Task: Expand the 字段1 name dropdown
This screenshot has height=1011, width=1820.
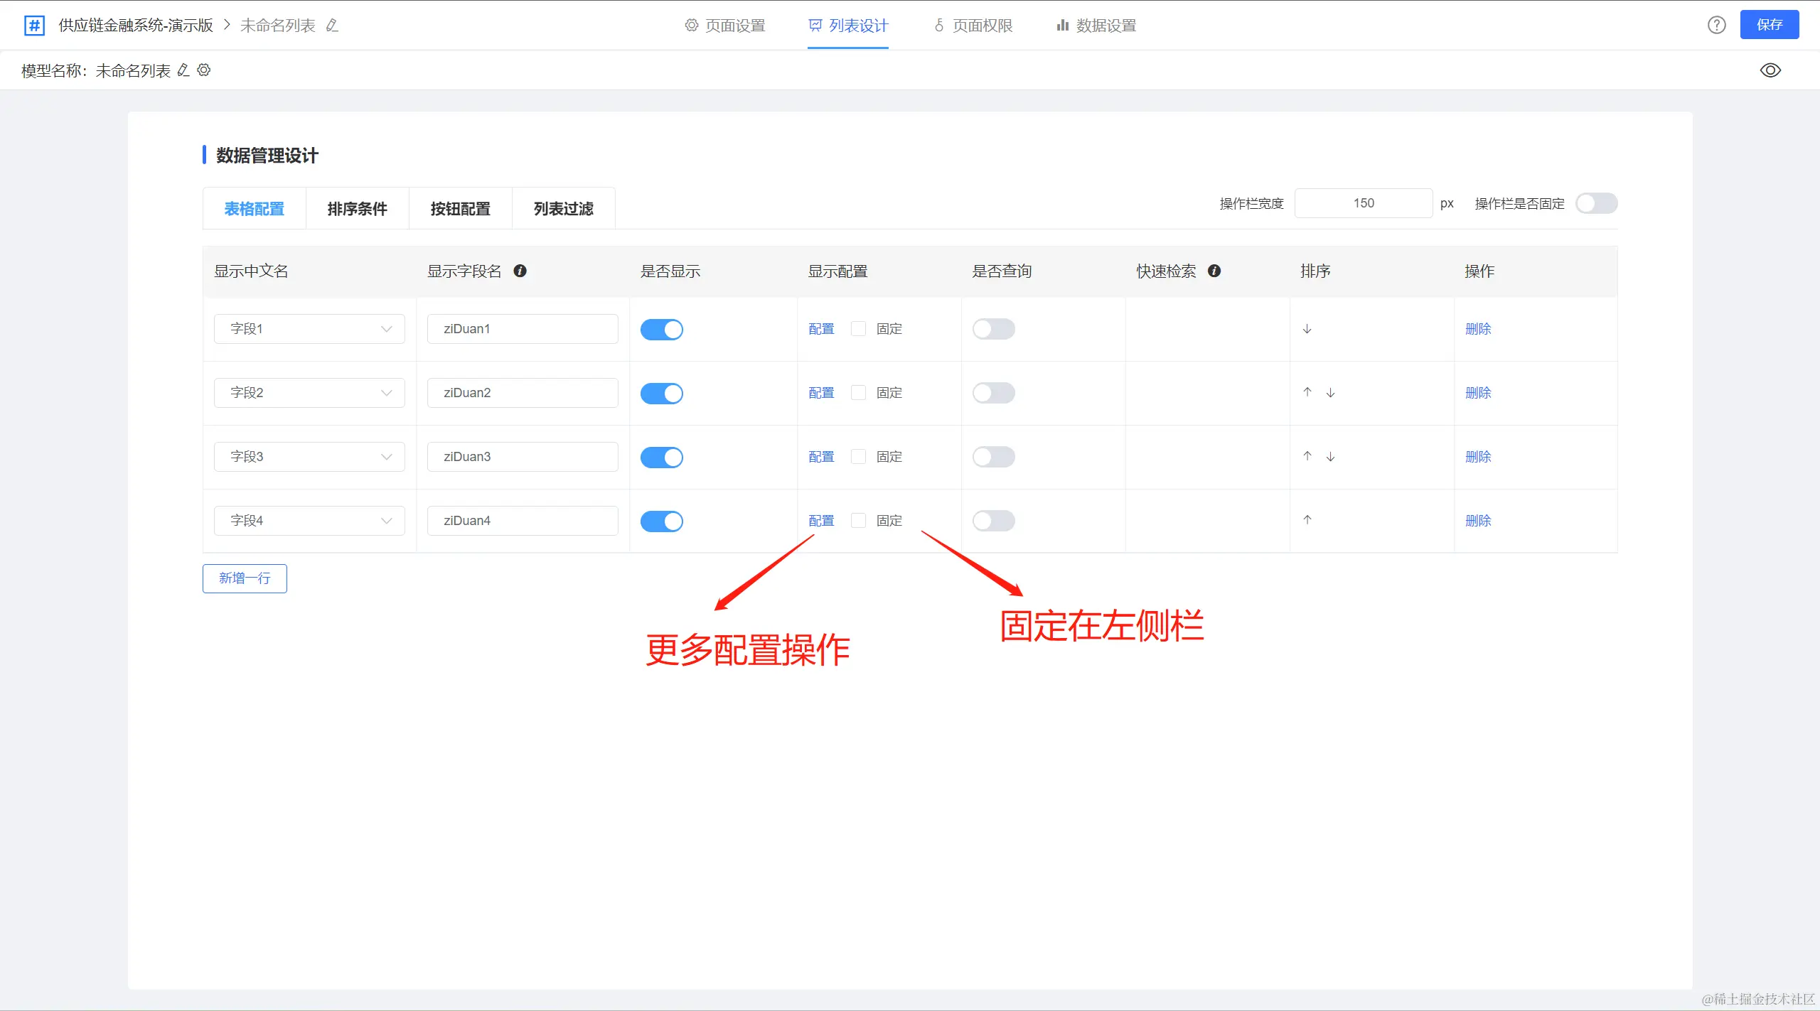Action: pos(309,329)
